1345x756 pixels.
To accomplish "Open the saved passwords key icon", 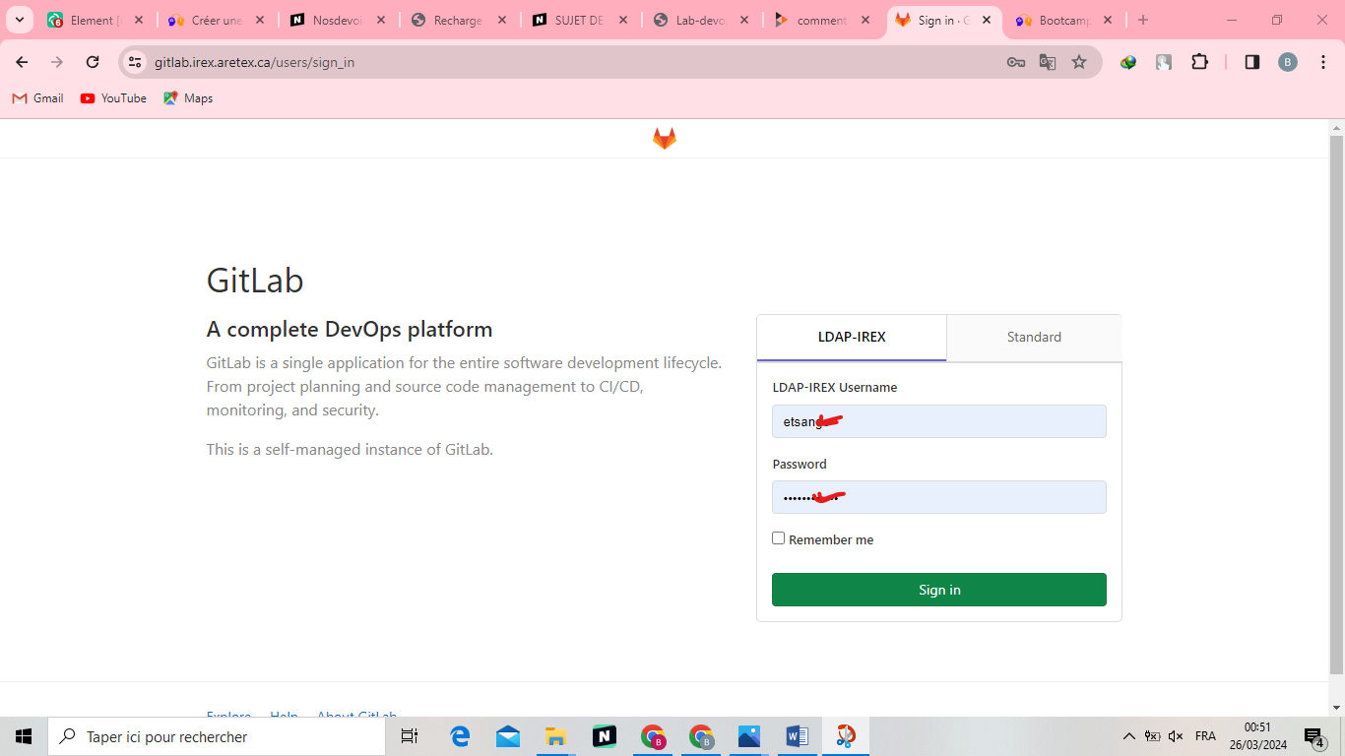I will pos(1016,62).
